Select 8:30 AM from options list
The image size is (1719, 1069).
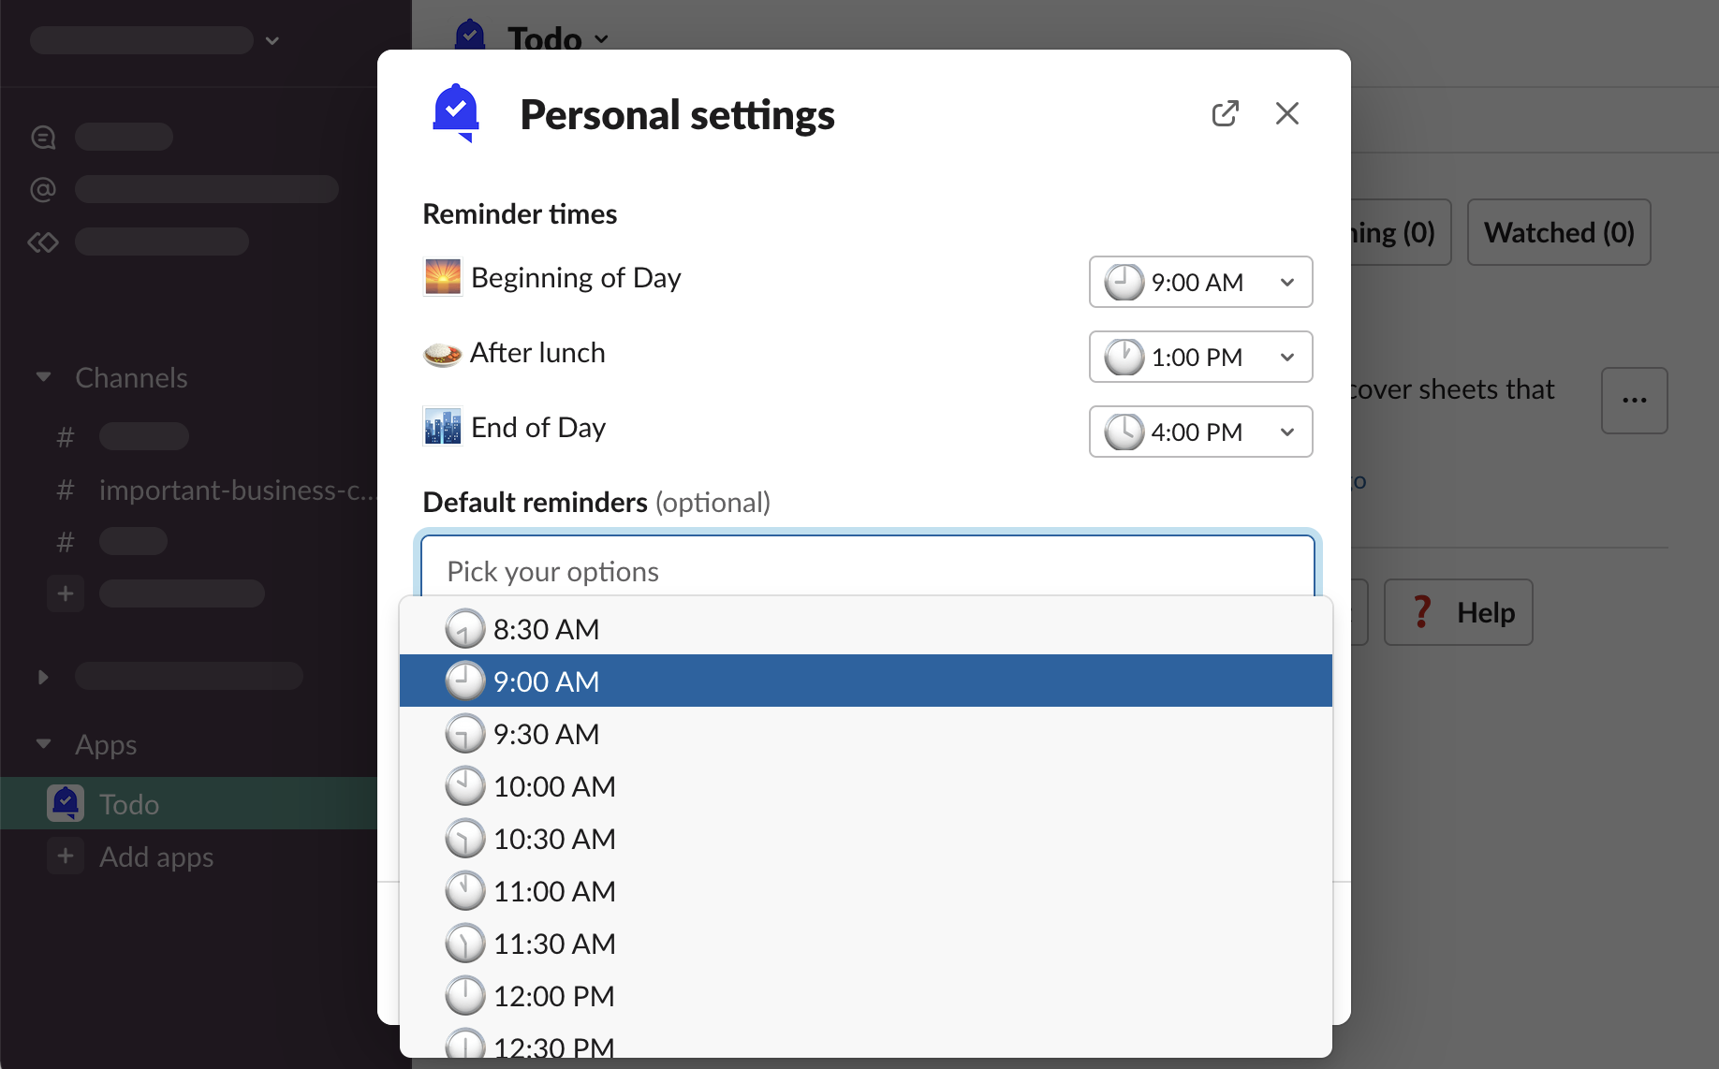[x=547, y=629]
